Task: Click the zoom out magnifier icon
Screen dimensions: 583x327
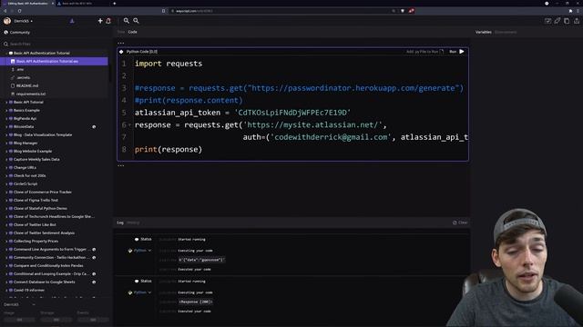Action: pyautogui.click(x=136, y=21)
